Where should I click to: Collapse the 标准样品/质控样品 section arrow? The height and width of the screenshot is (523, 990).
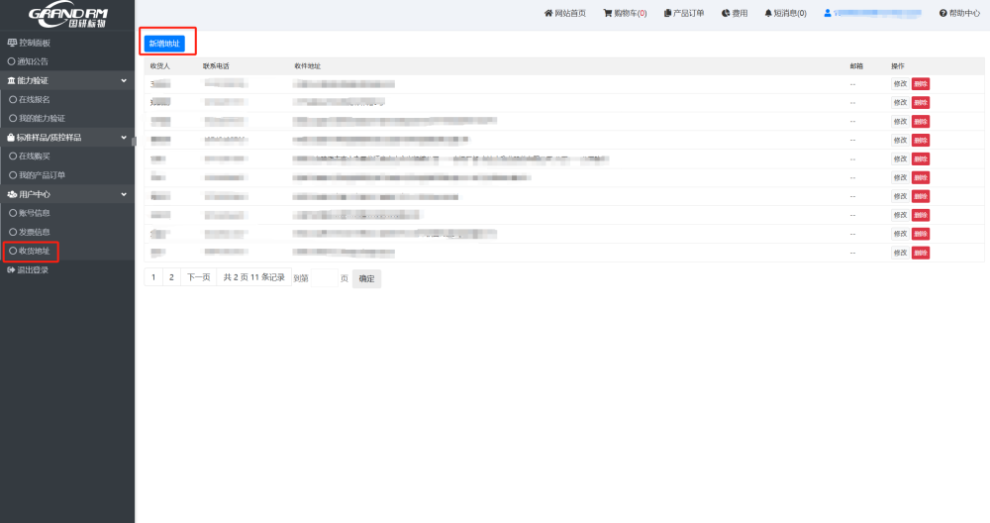click(124, 138)
